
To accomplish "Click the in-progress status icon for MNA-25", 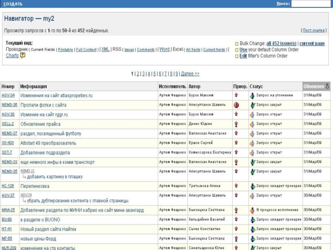I will [252, 210].
